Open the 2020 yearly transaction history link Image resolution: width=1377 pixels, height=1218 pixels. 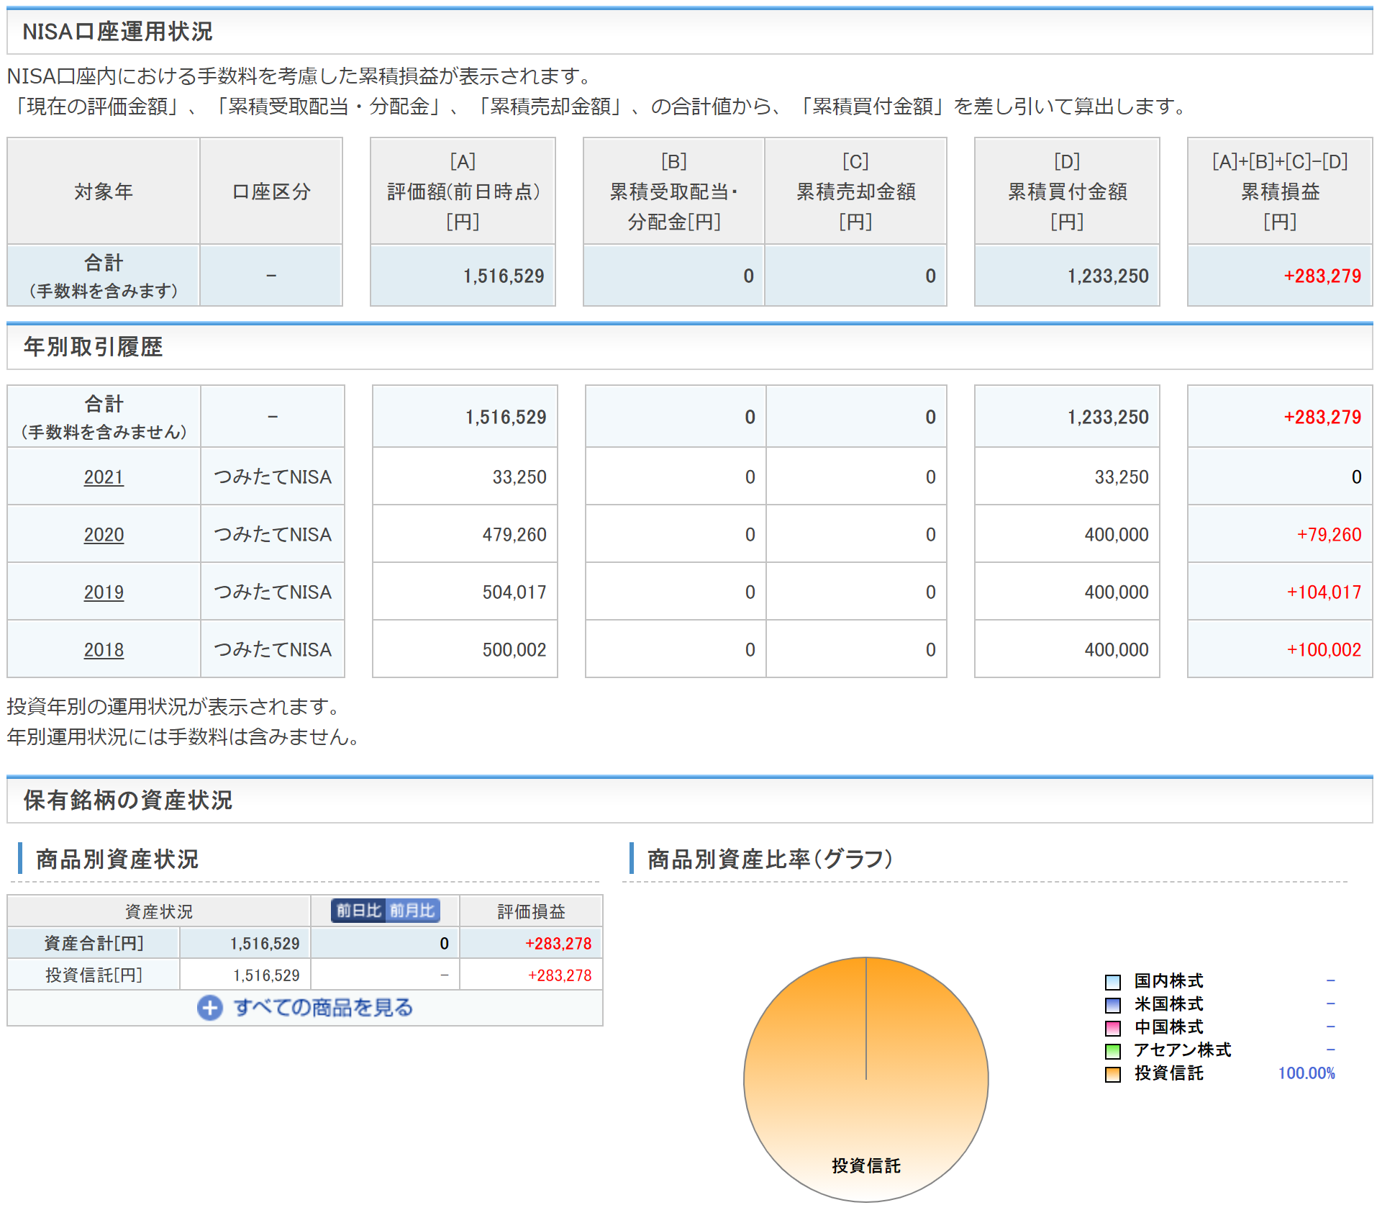pos(104,535)
